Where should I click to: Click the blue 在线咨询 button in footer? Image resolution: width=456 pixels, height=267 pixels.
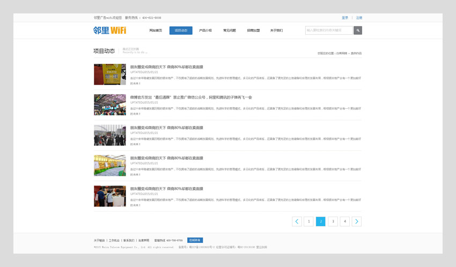pyautogui.click(x=195, y=240)
